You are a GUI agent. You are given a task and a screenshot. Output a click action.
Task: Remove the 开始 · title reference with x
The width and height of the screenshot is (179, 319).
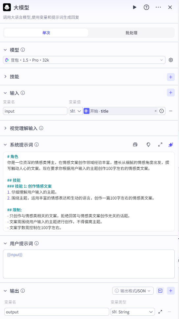click(x=156, y=111)
